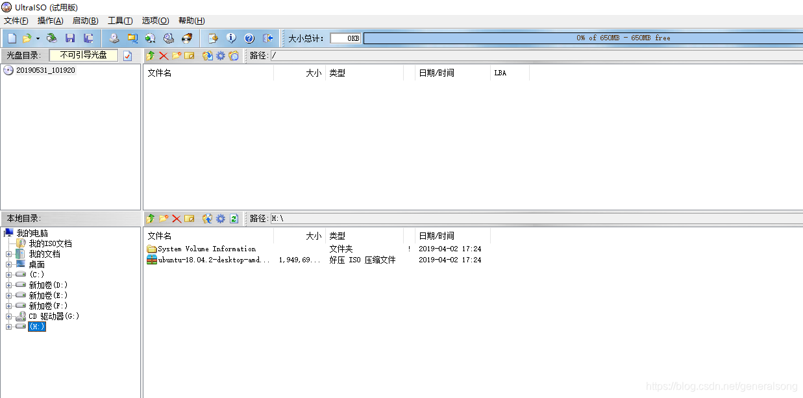Click the Open file folder icon
This screenshot has width=803, height=398.
(x=27, y=38)
